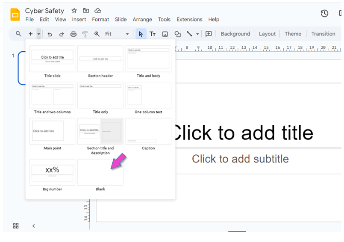Open the Fit zoom dropdown

pyautogui.click(x=117, y=34)
